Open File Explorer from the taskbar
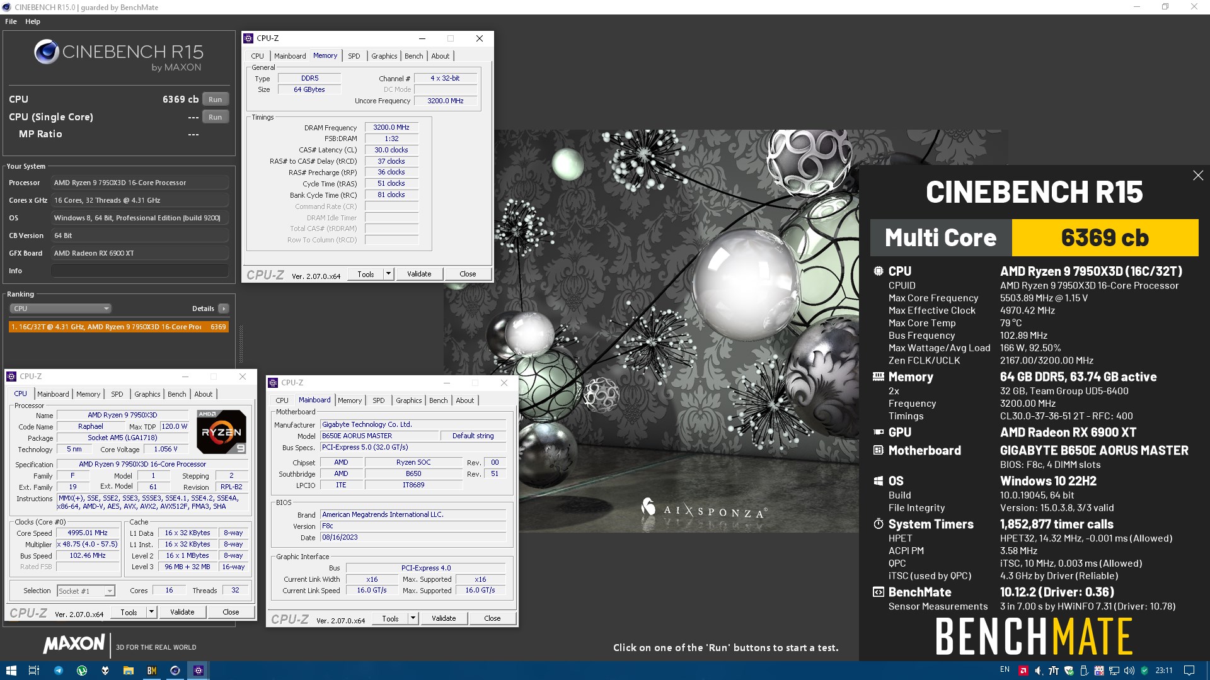 coord(129,671)
